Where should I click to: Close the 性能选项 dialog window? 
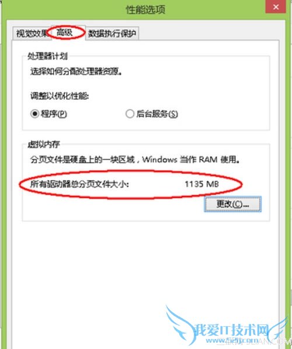tap(276, 7)
